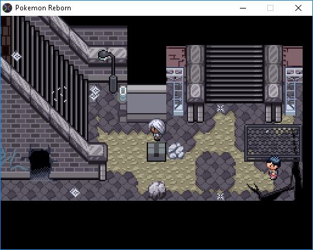Click the dark metal floor grate
This screenshot has width=313, height=250.
point(273,142)
